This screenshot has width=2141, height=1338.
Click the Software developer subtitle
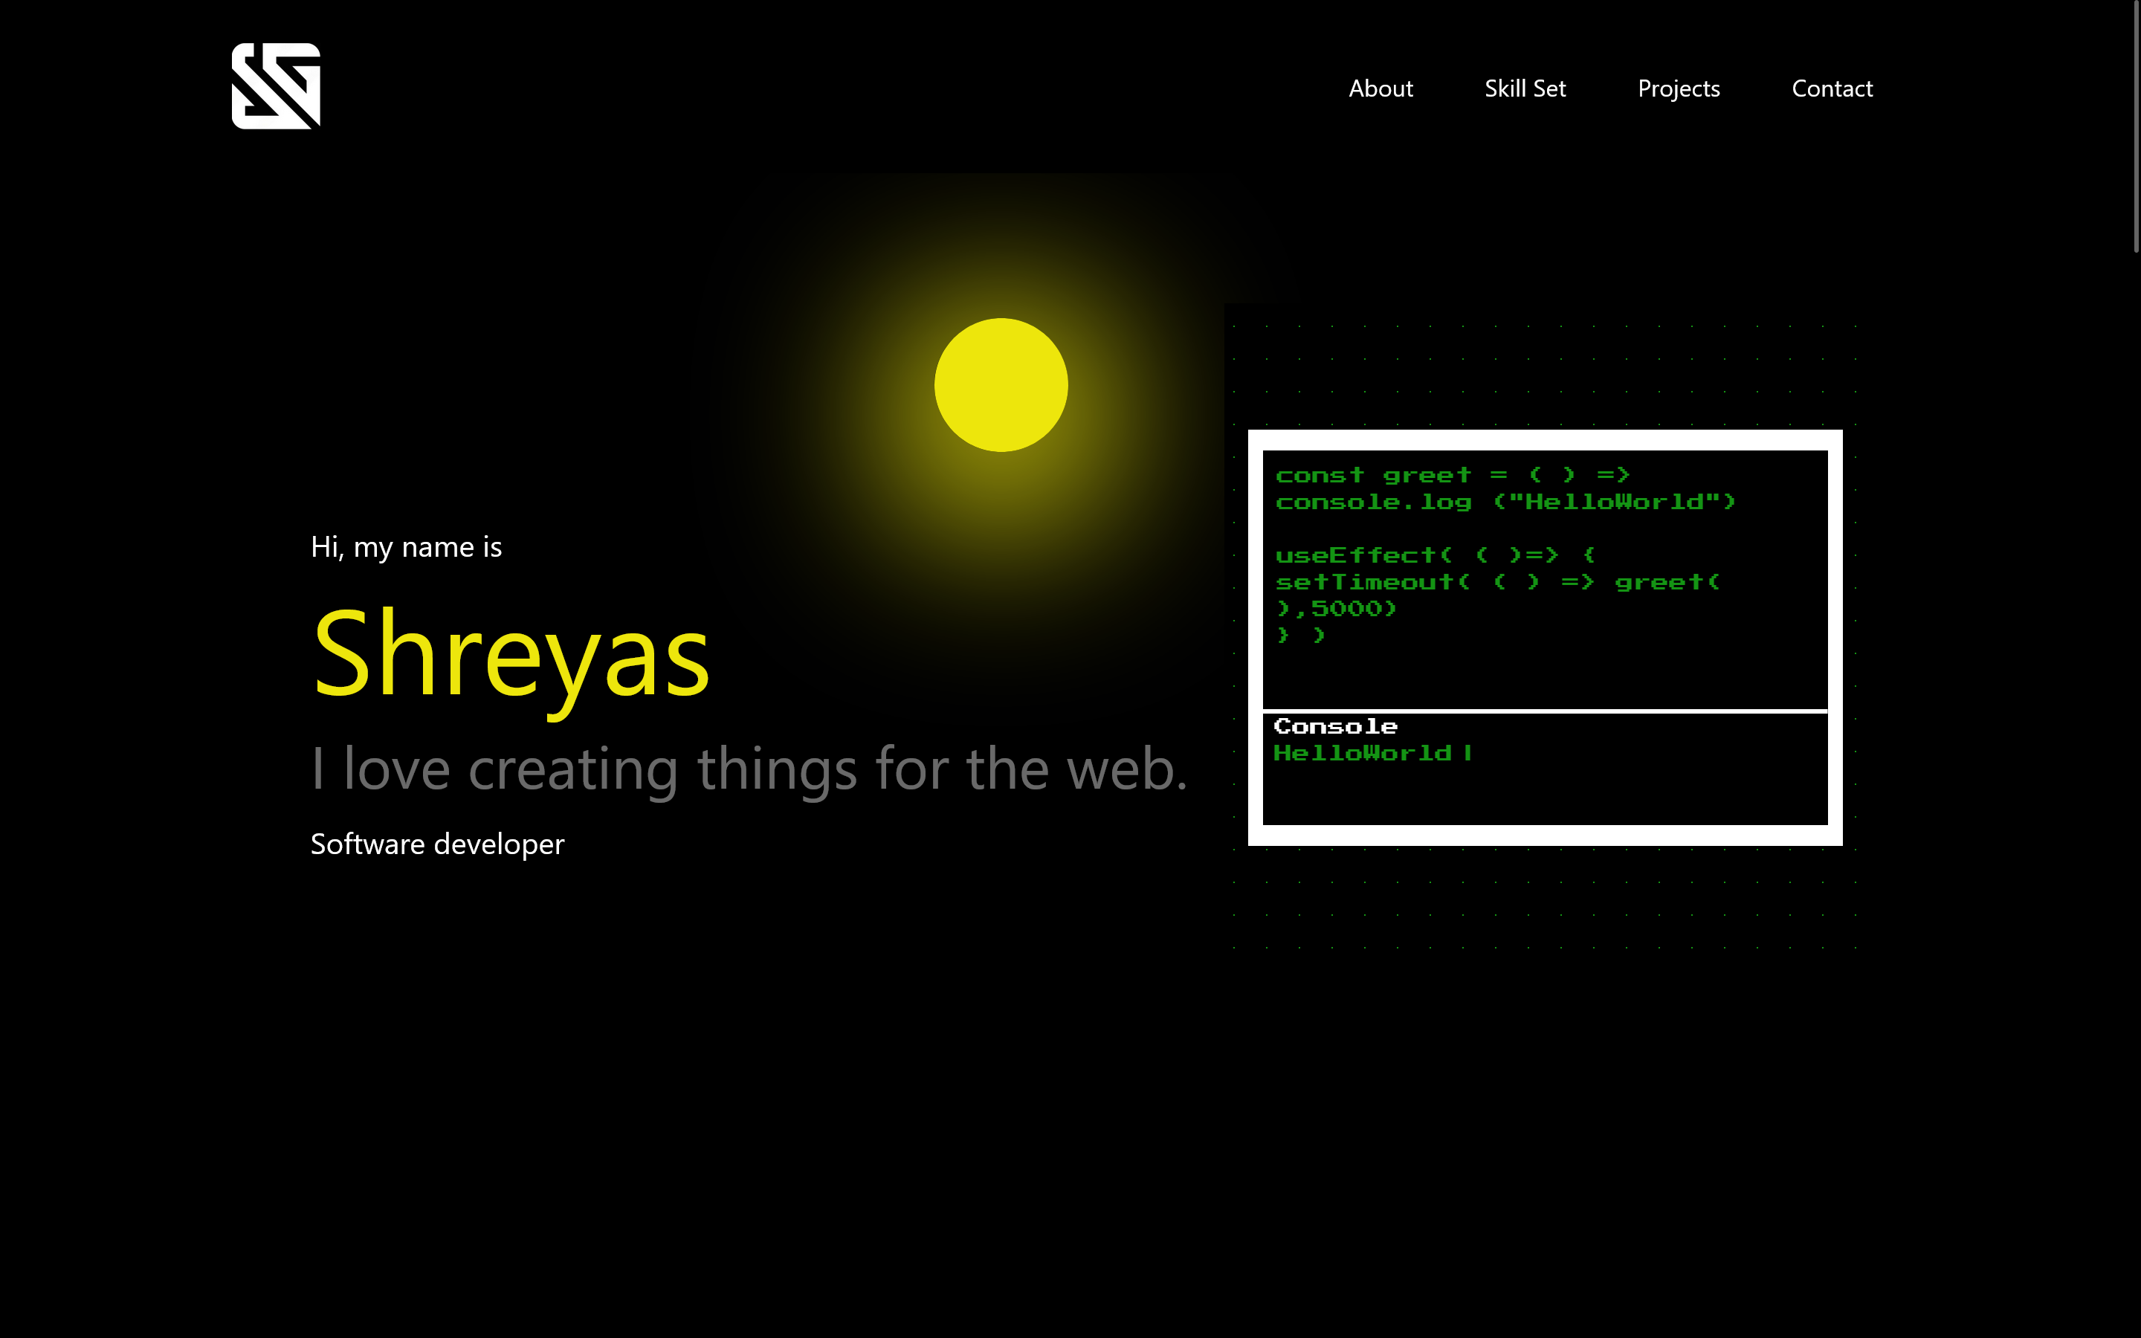(x=437, y=844)
